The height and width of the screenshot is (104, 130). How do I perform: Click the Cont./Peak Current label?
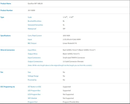(35, 36)
